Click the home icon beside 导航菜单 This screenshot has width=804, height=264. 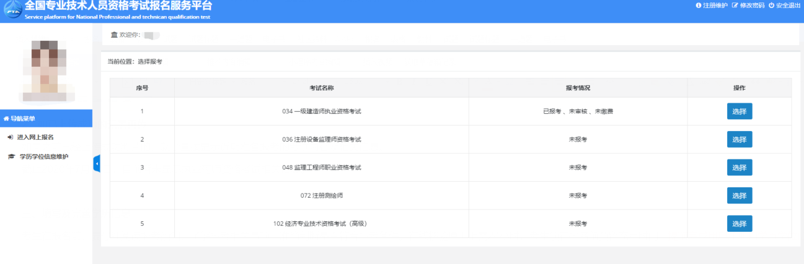6,119
